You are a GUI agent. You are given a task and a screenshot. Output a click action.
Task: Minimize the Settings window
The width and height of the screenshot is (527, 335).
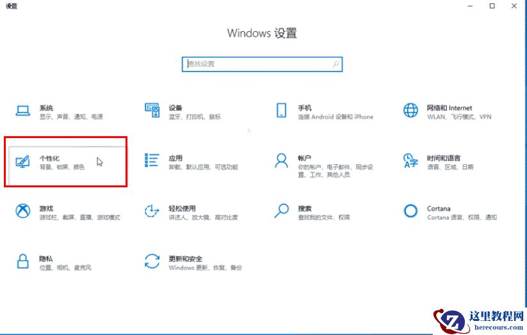[x=470, y=6]
